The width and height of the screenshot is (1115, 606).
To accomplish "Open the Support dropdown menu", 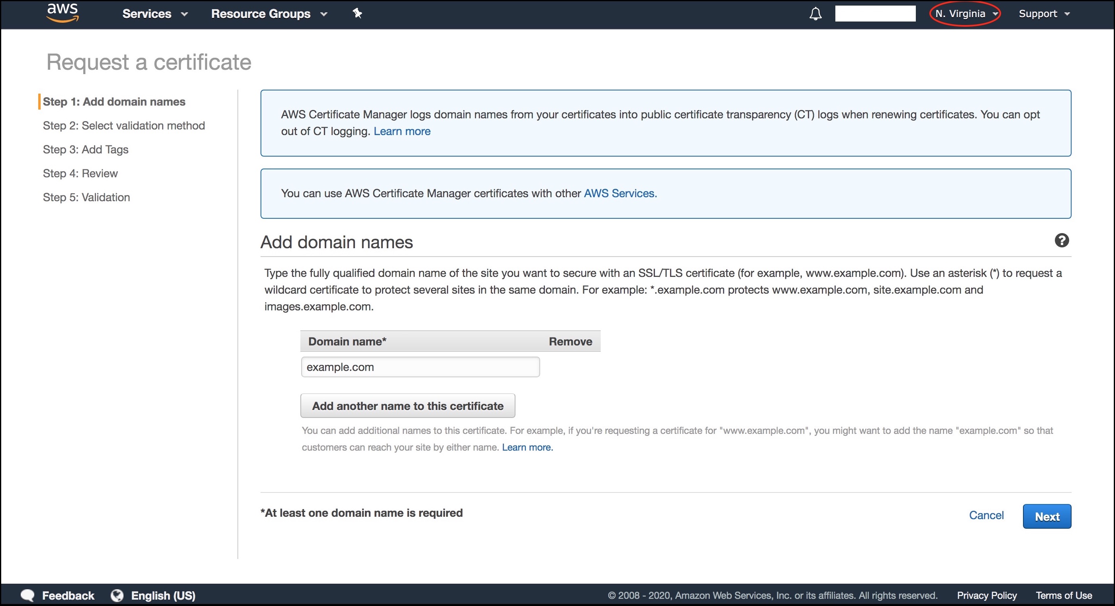I will click(x=1044, y=14).
